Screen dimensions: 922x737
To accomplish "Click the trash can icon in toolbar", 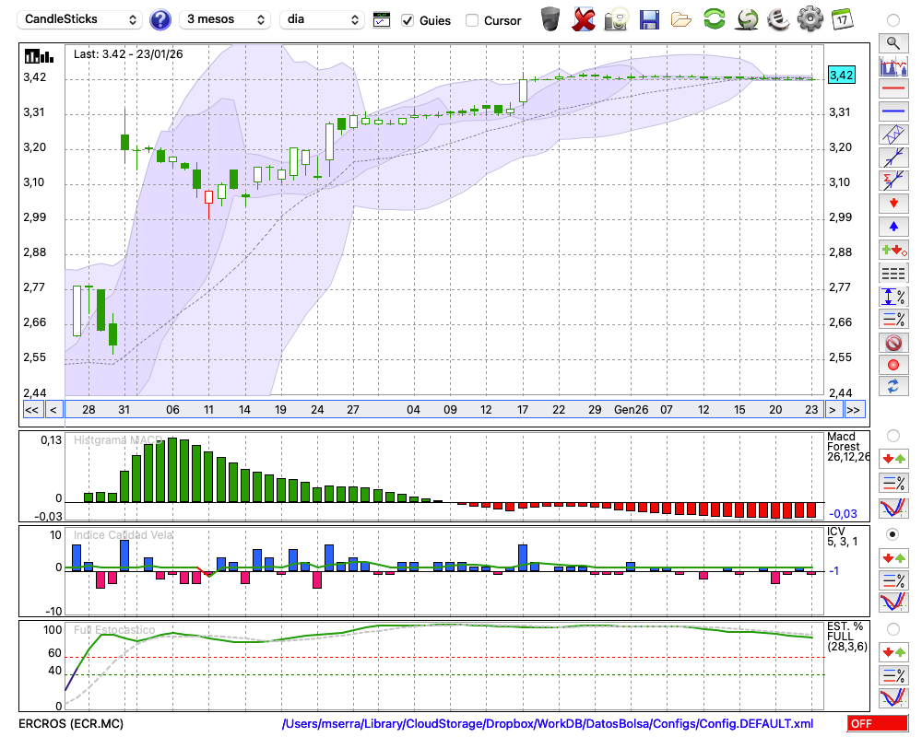I will [x=550, y=19].
